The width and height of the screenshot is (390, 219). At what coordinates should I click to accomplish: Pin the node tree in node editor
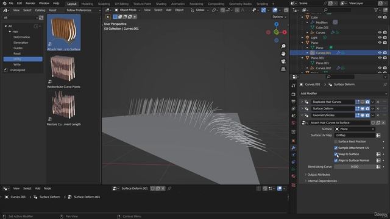[x=169, y=189]
